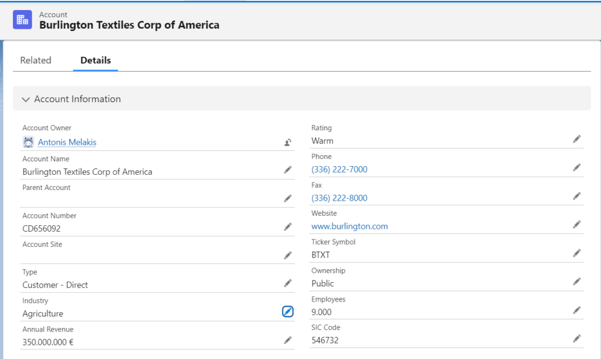Click Ownership value Public
The width and height of the screenshot is (601, 359).
pos(322,283)
